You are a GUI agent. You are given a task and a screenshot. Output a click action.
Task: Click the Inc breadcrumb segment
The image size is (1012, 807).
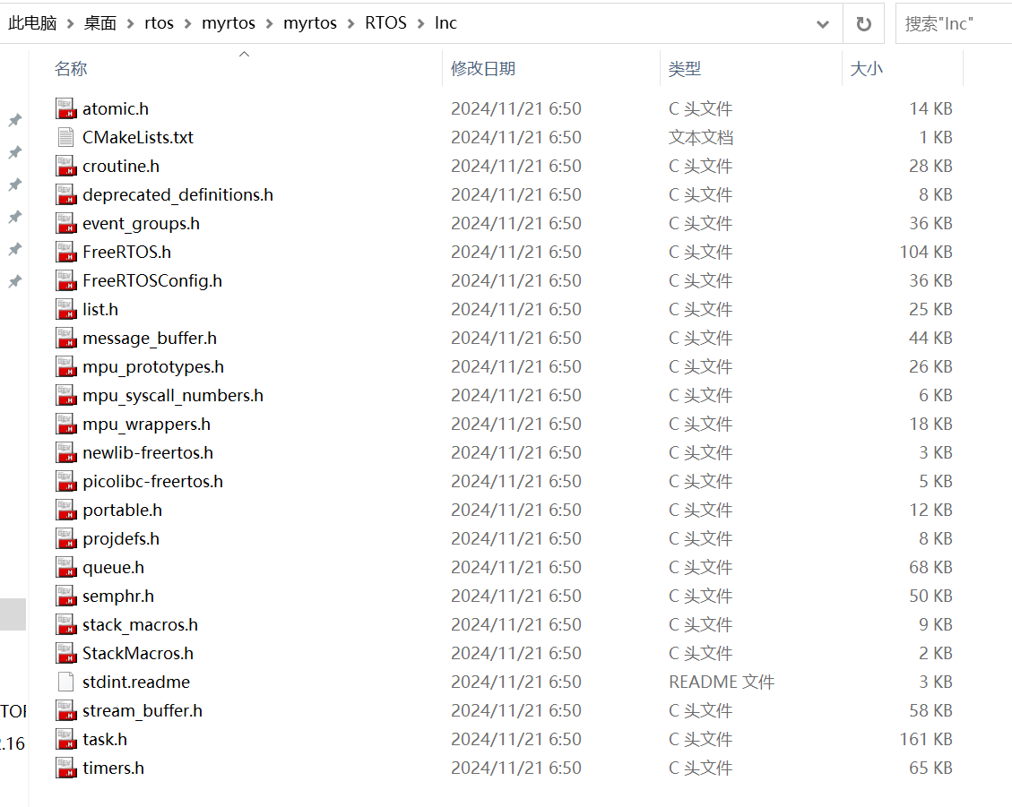(x=445, y=23)
